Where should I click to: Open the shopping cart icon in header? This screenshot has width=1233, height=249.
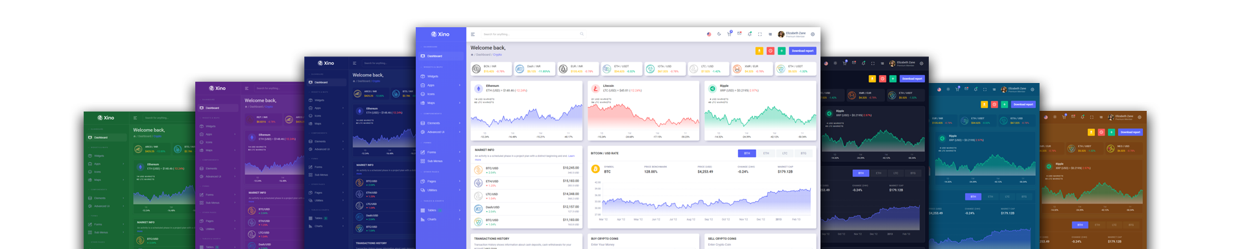[729, 34]
